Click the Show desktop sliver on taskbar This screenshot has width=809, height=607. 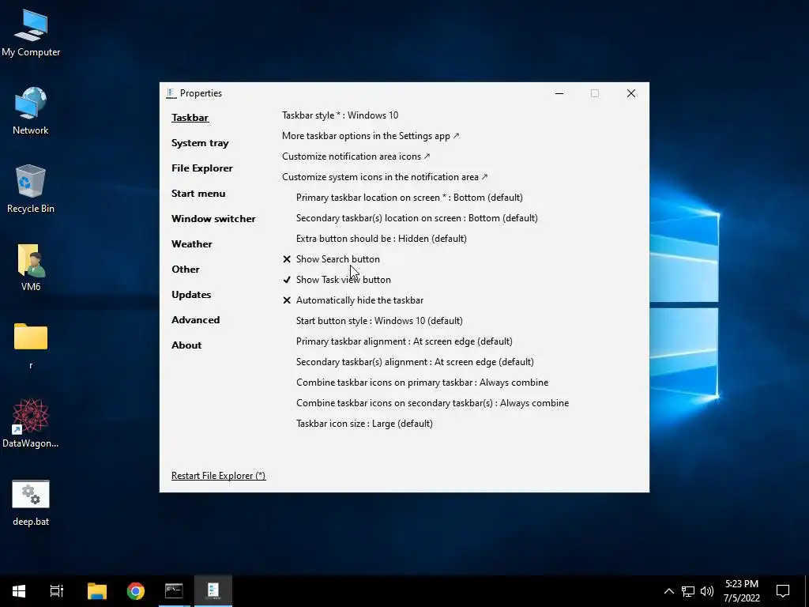[x=807, y=591]
